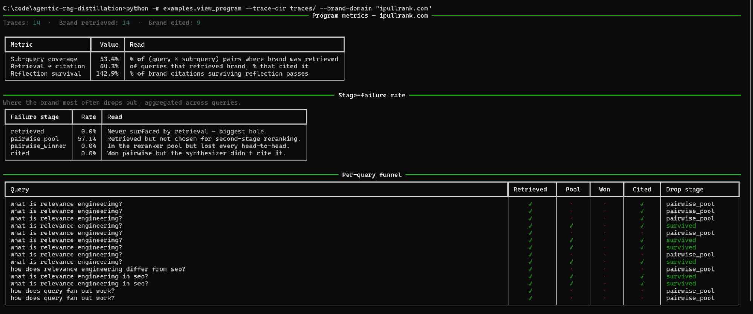Select the "Won" column header
This screenshot has height=314, width=753.
click(605, 190)
